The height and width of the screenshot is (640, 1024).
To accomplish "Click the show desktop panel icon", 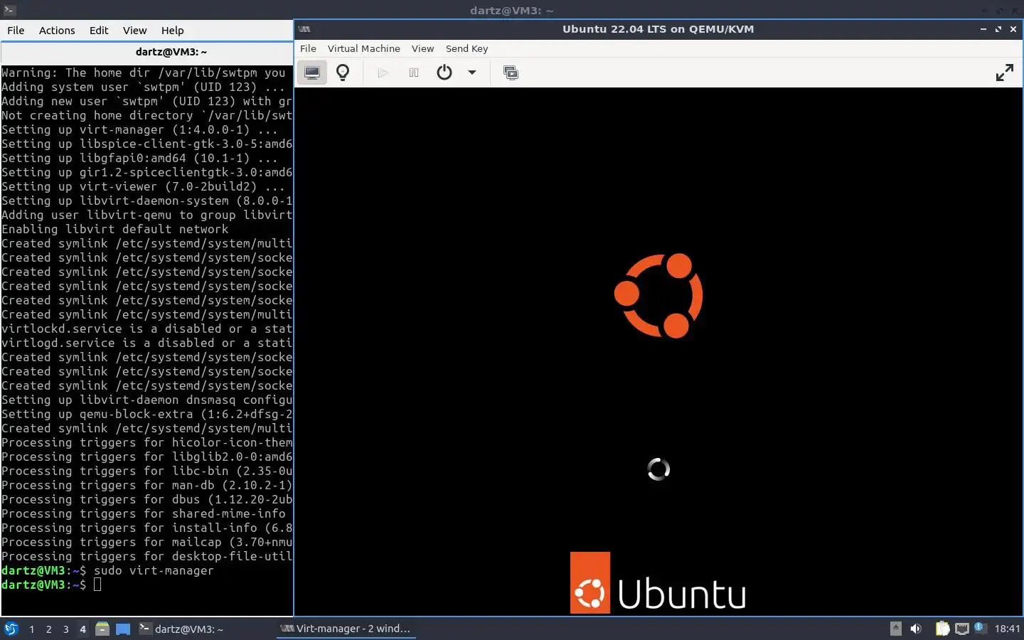I will pyautogui.click(x=123, y=629).
